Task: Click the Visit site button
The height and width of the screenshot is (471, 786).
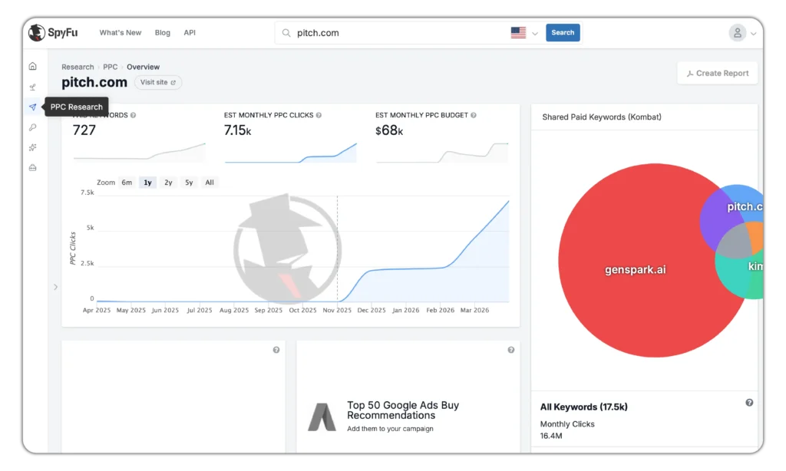Action: pyautogui.click(x=158, y=82)
